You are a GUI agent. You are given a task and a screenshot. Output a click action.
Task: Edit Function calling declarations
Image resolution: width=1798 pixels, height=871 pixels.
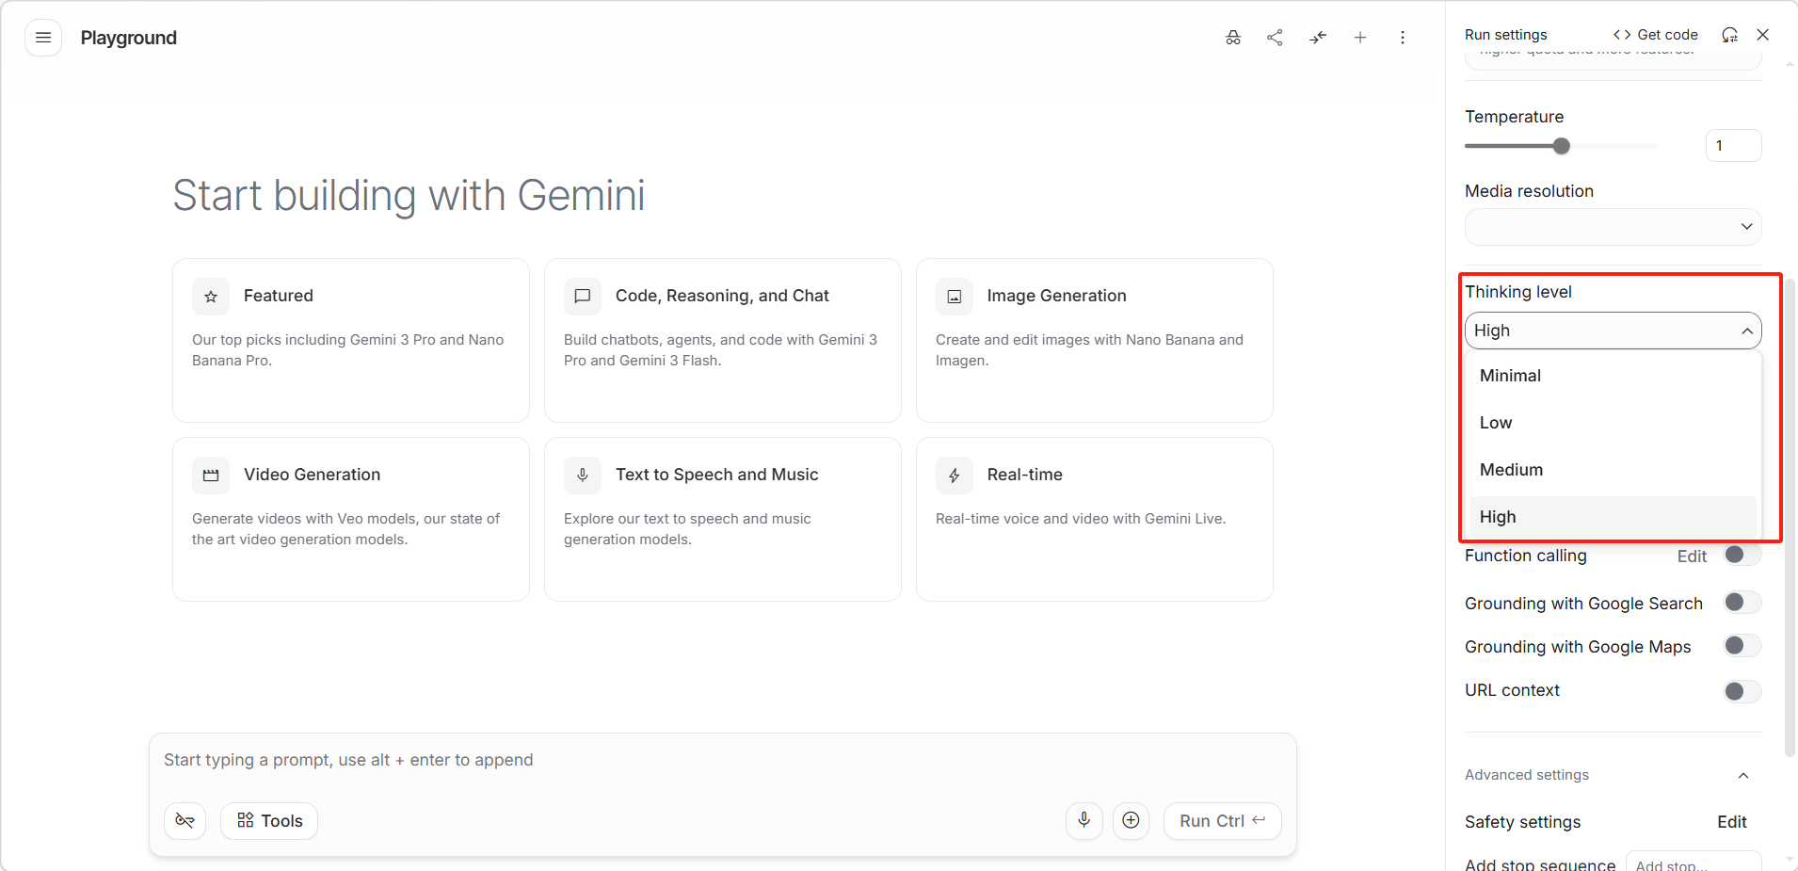[x=1692, y=556]
